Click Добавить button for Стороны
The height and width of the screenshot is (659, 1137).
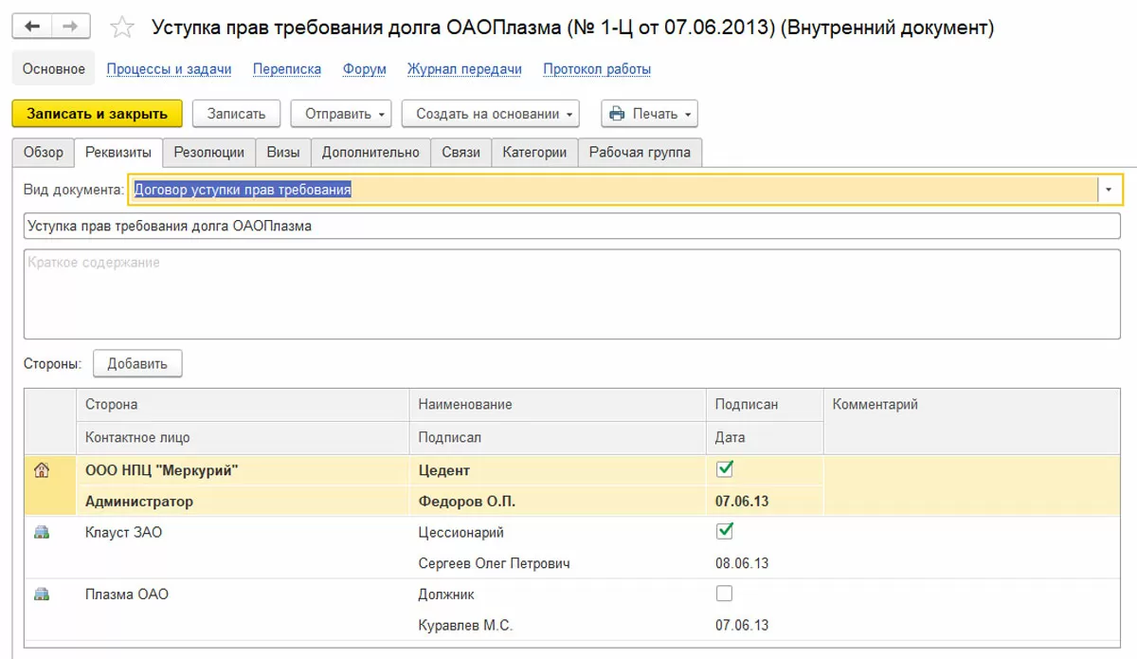click(x=137, y=363)
